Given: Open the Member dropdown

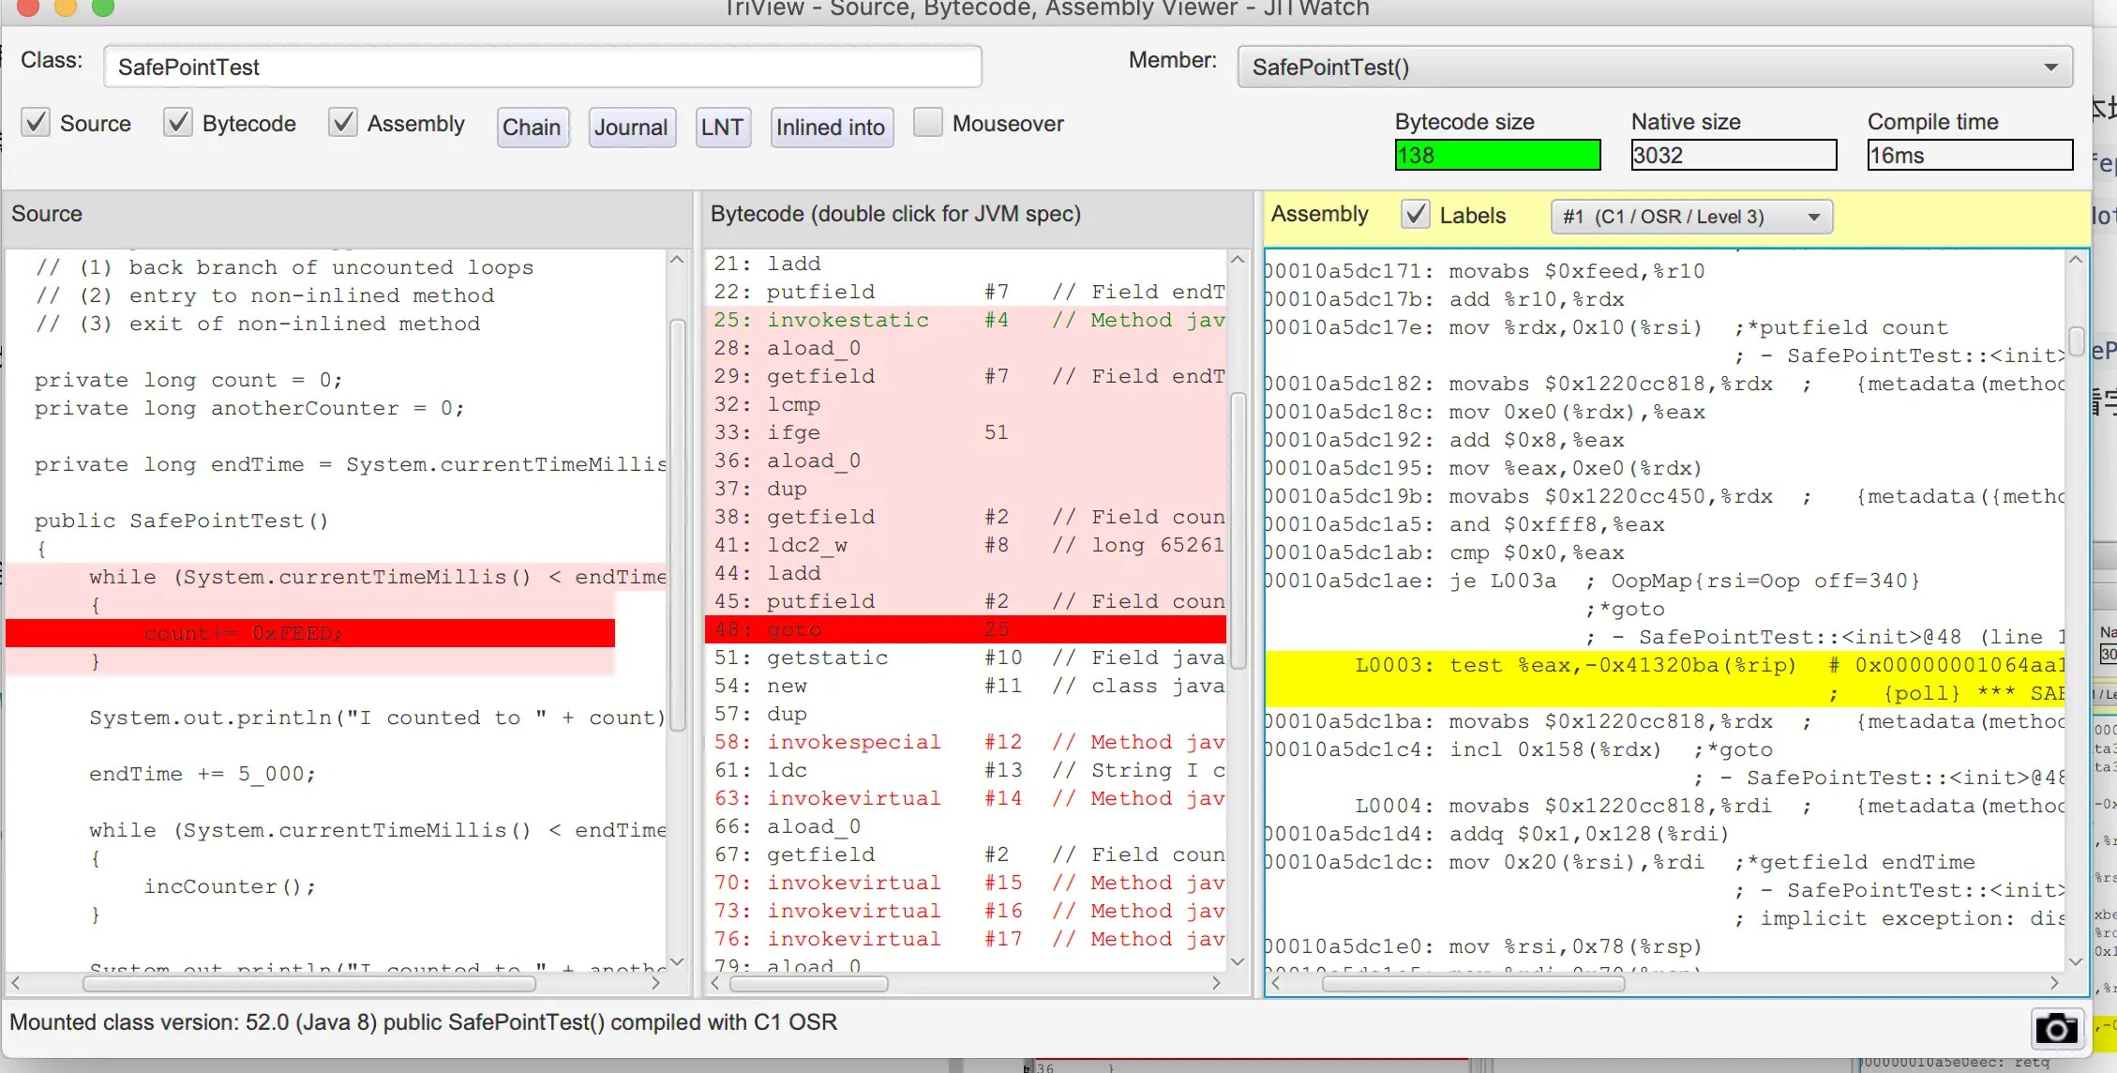Looking at the screenshot, I should point(1655,68).
